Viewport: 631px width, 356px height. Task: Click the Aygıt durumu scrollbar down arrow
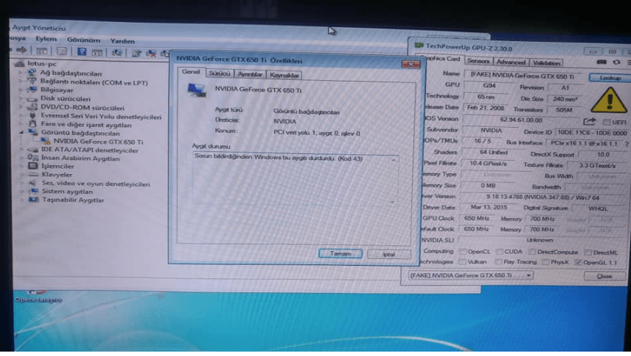(392, 202)
